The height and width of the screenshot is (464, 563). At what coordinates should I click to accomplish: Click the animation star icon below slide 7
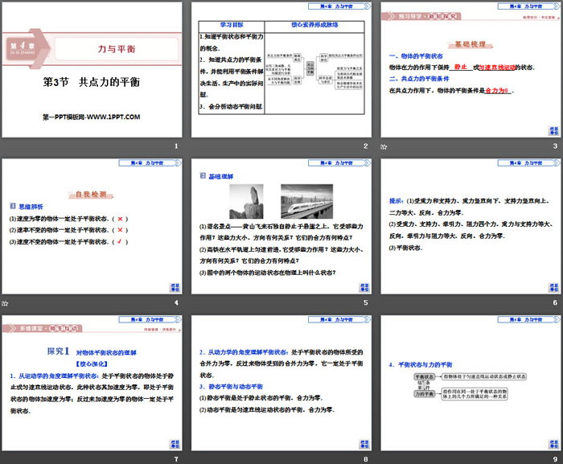click(x=4, y=458)
